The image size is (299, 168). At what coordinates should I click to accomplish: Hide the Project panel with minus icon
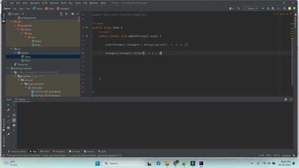[x=78, y=14]
